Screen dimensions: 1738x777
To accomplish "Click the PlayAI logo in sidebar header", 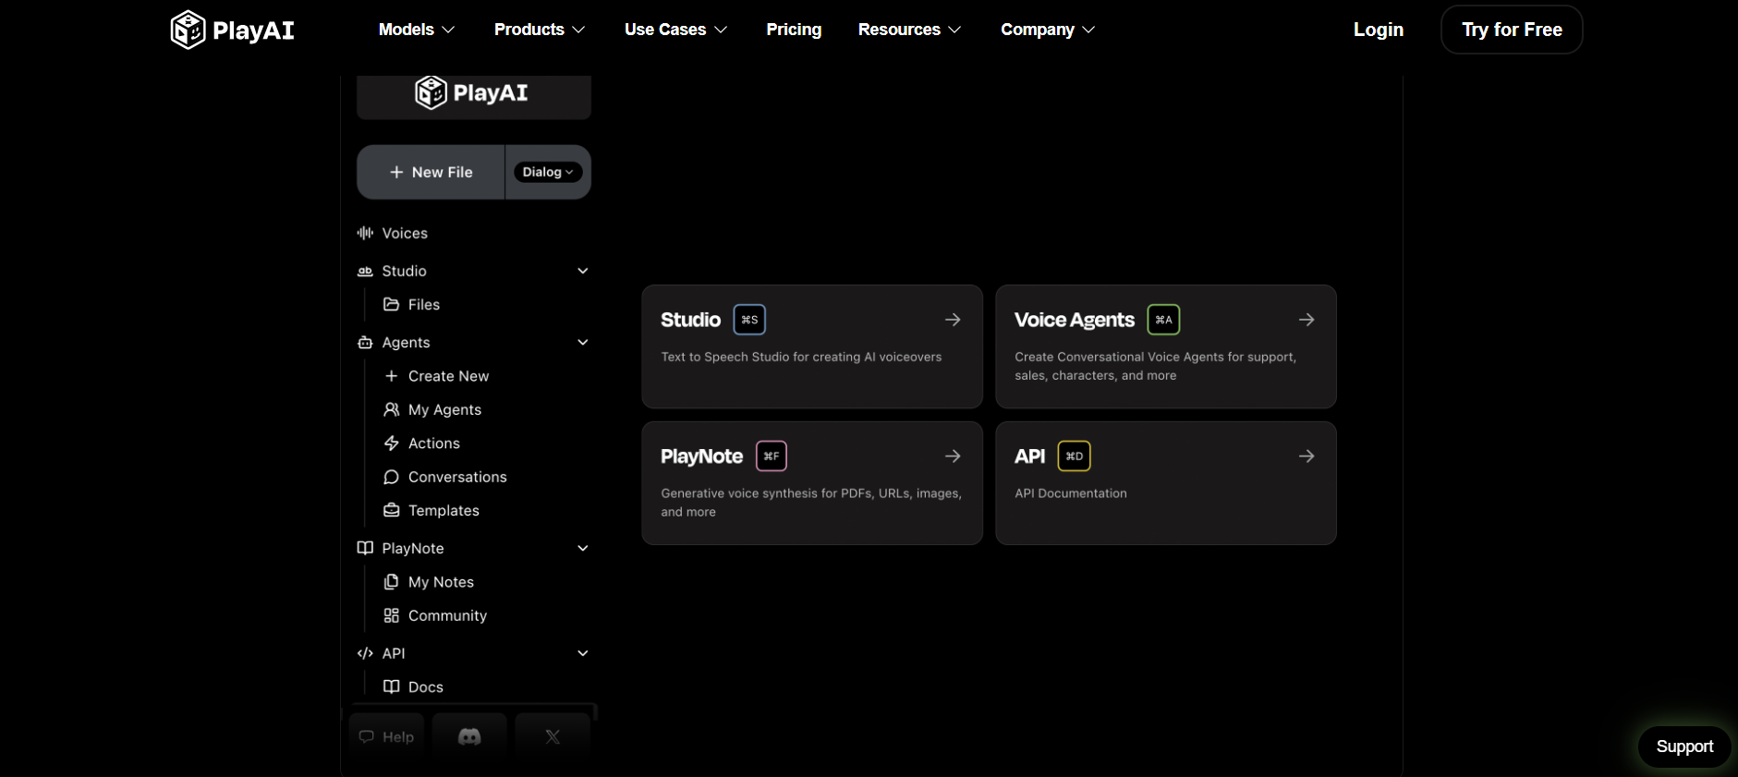I will [471, 92].
